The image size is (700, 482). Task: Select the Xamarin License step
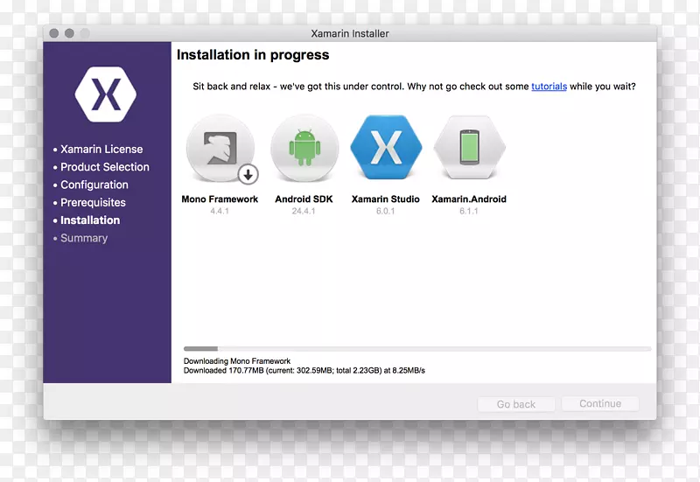tap(101, 149)
